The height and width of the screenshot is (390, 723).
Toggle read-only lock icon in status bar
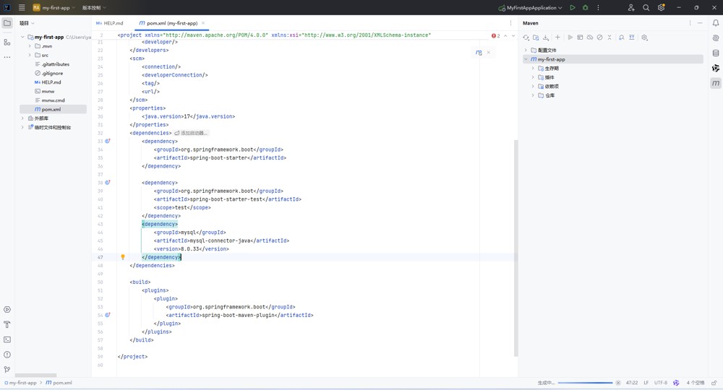tap(714, 383)
